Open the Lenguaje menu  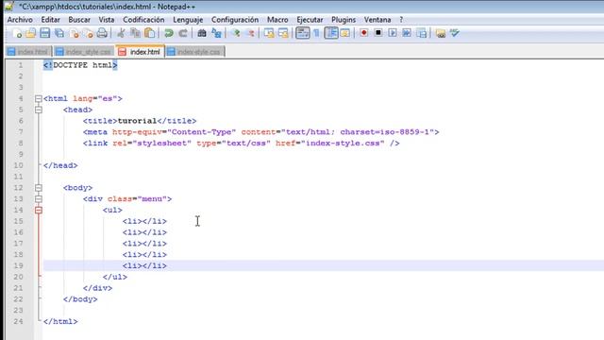pos(188,20)
